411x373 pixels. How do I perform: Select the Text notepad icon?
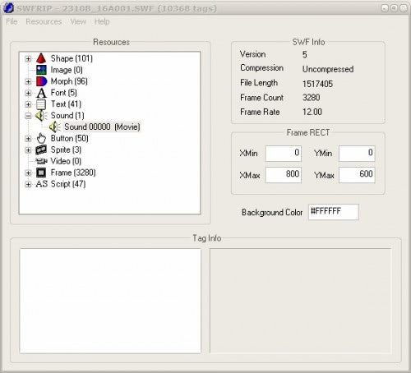pos(41,104)
